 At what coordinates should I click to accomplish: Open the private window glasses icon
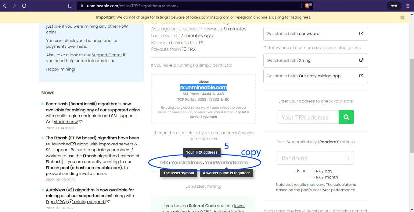point(394,6)
